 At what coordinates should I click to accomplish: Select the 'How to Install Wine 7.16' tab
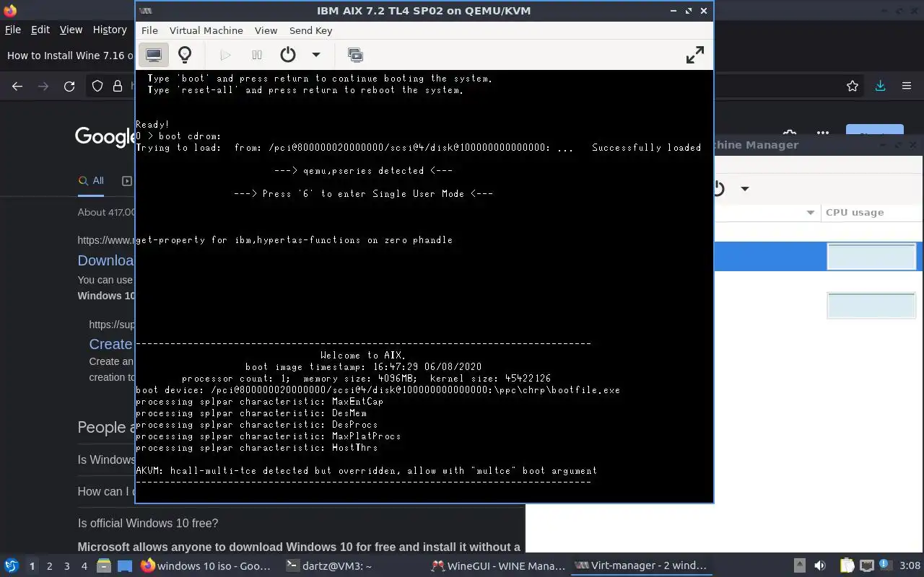coord(69,56)
